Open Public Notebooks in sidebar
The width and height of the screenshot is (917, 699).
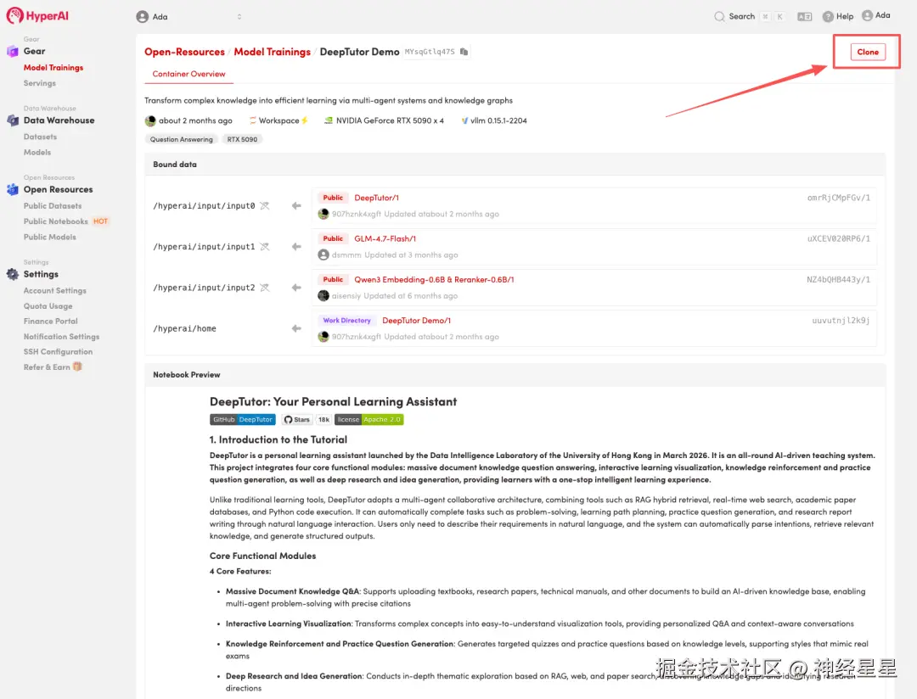pyautogui.click(x=55, y=221)
